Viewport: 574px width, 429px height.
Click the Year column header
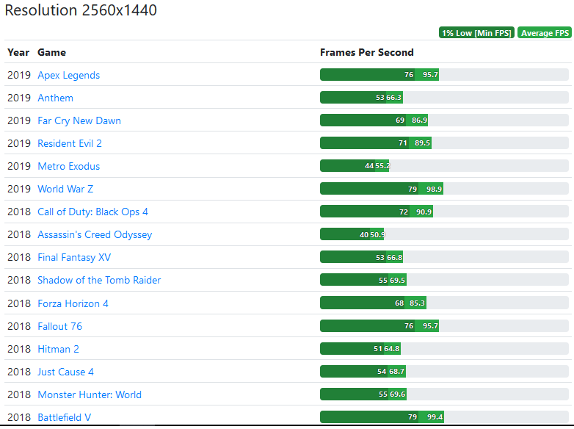click(x=18, y=52)
